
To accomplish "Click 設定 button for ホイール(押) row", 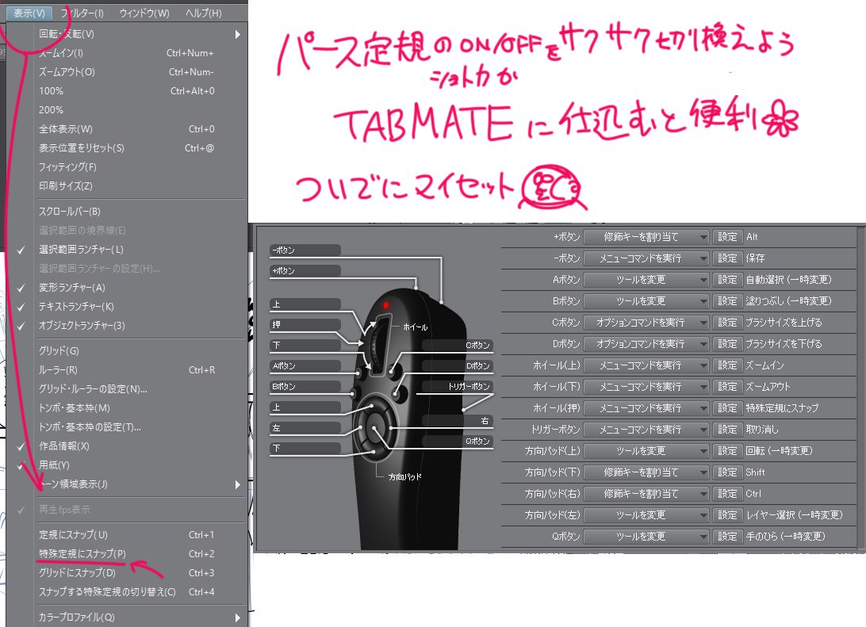I will [726, 408].
